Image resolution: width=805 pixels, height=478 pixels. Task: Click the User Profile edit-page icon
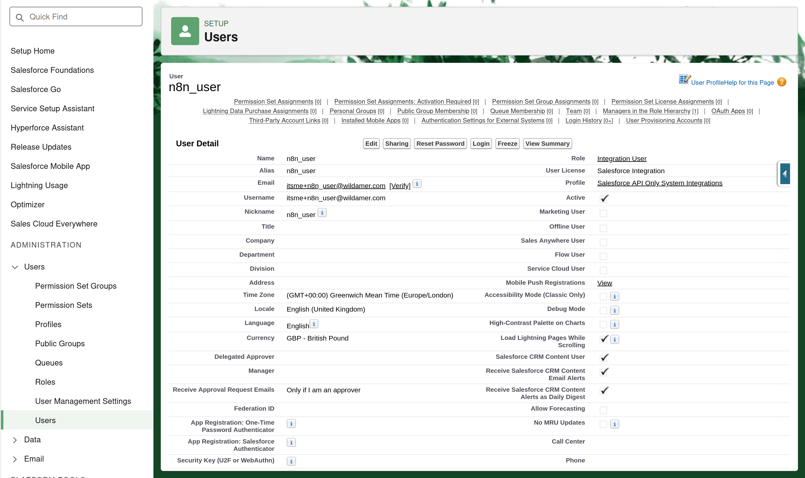click(684, 79)
